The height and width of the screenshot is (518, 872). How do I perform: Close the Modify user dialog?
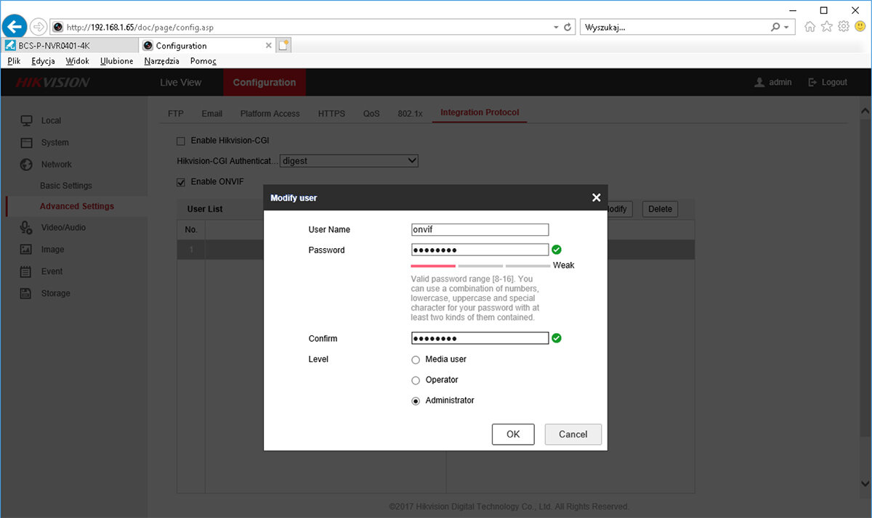pos(596,197)
